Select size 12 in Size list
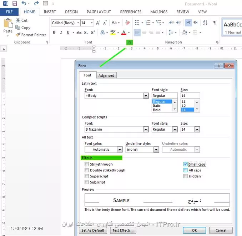The image size is (242, 236). (x=184, y=106)
